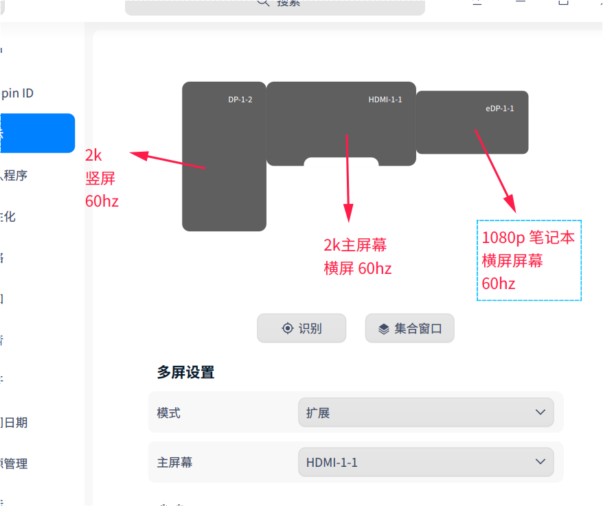Open the 程序 sidebar item
603x506 pixels.
(x=14, y=175)
